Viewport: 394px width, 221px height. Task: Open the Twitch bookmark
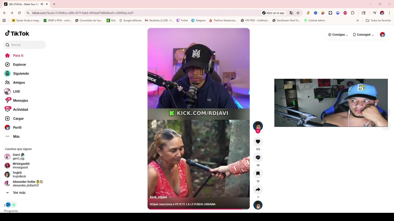pyautogui.click(x=182, y=21)
